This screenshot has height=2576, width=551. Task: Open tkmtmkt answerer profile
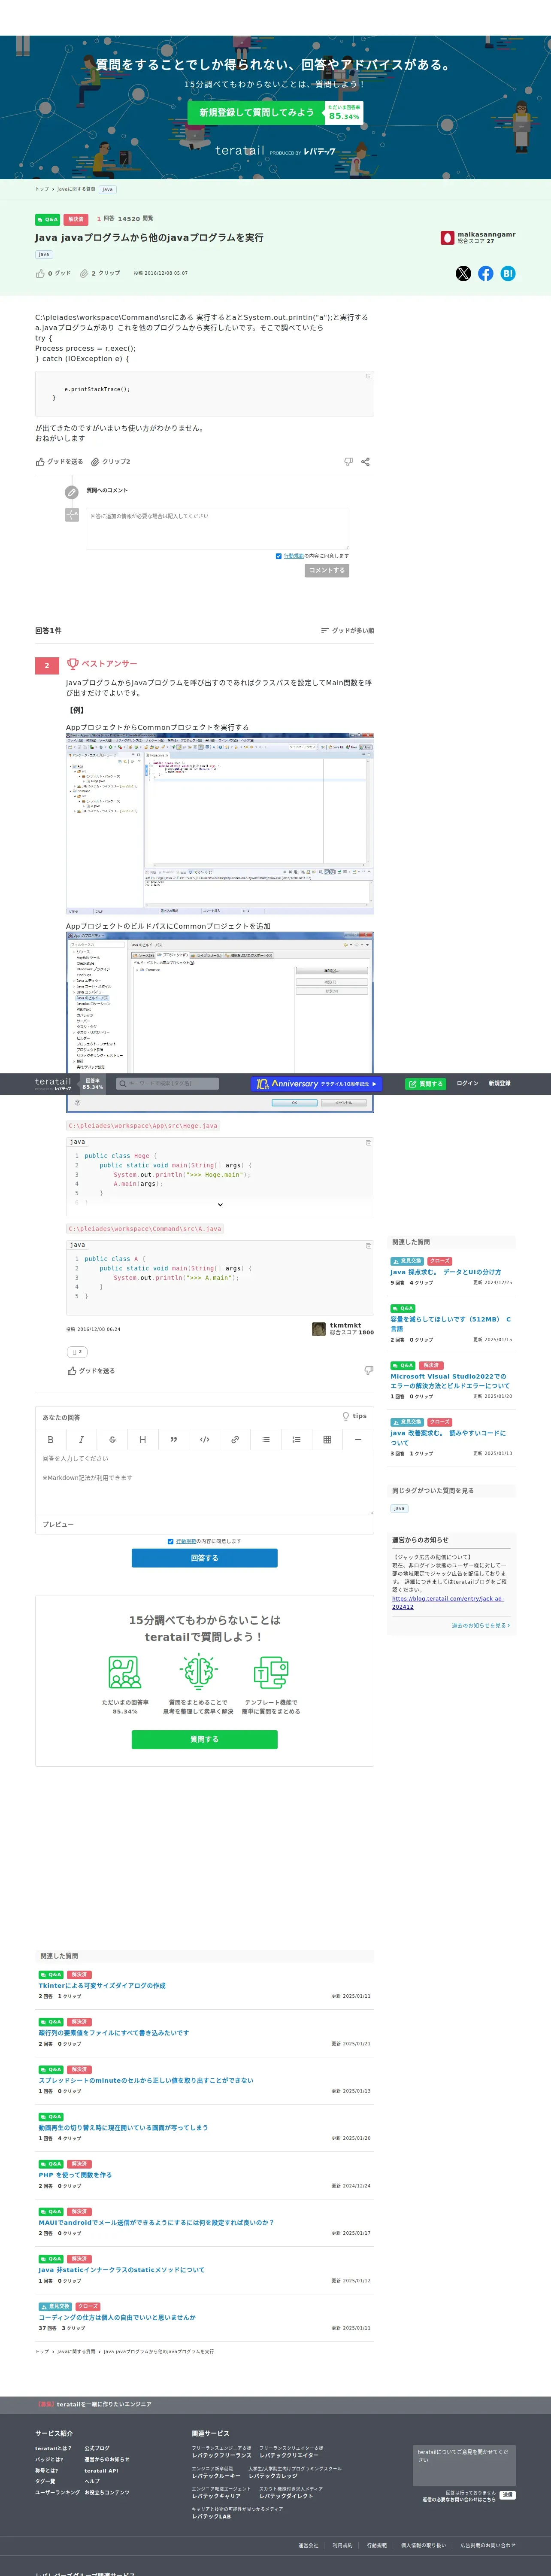pyautogui.click(x=345, y=1325)
